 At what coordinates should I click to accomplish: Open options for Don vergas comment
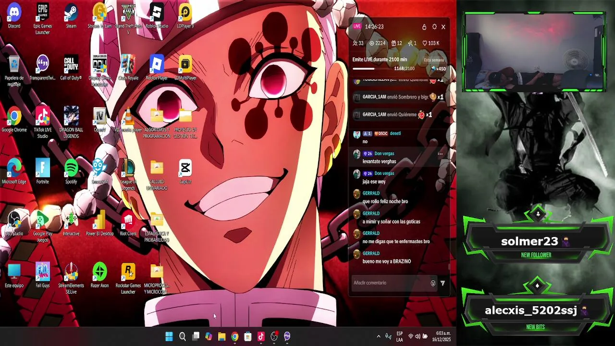pos(440,154)
